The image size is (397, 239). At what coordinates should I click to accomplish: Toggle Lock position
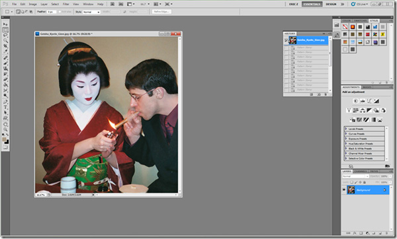(x=361, y=182)
